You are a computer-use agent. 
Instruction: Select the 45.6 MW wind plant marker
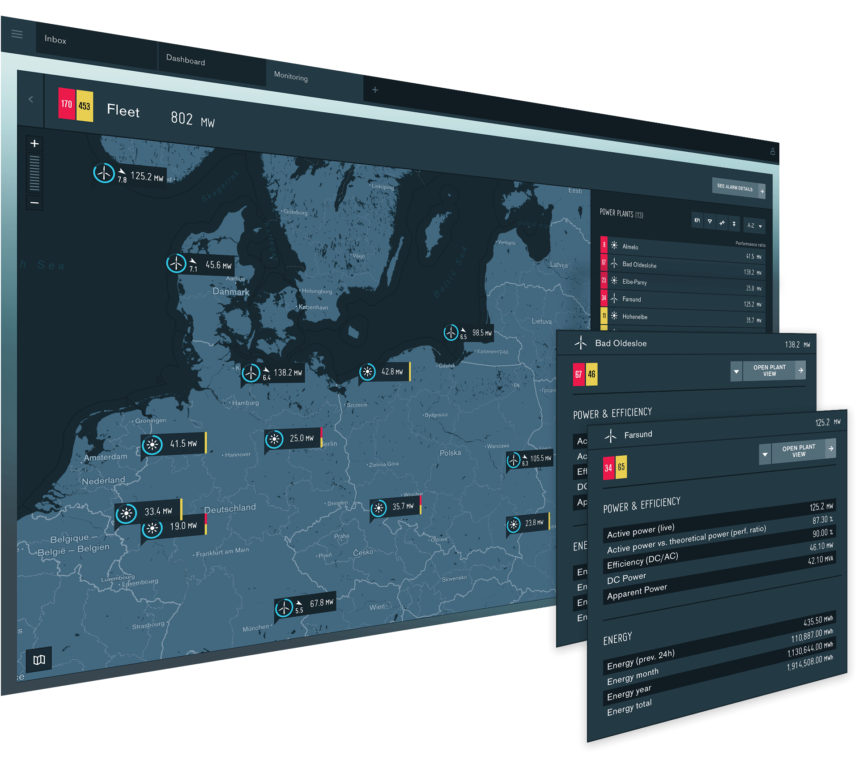[x=200, y=264]
